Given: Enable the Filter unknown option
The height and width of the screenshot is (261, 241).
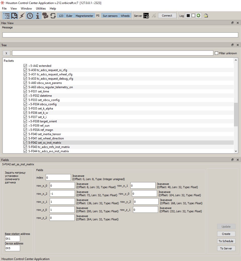Looking at the screenshot, I should click(x=216, y=53).
